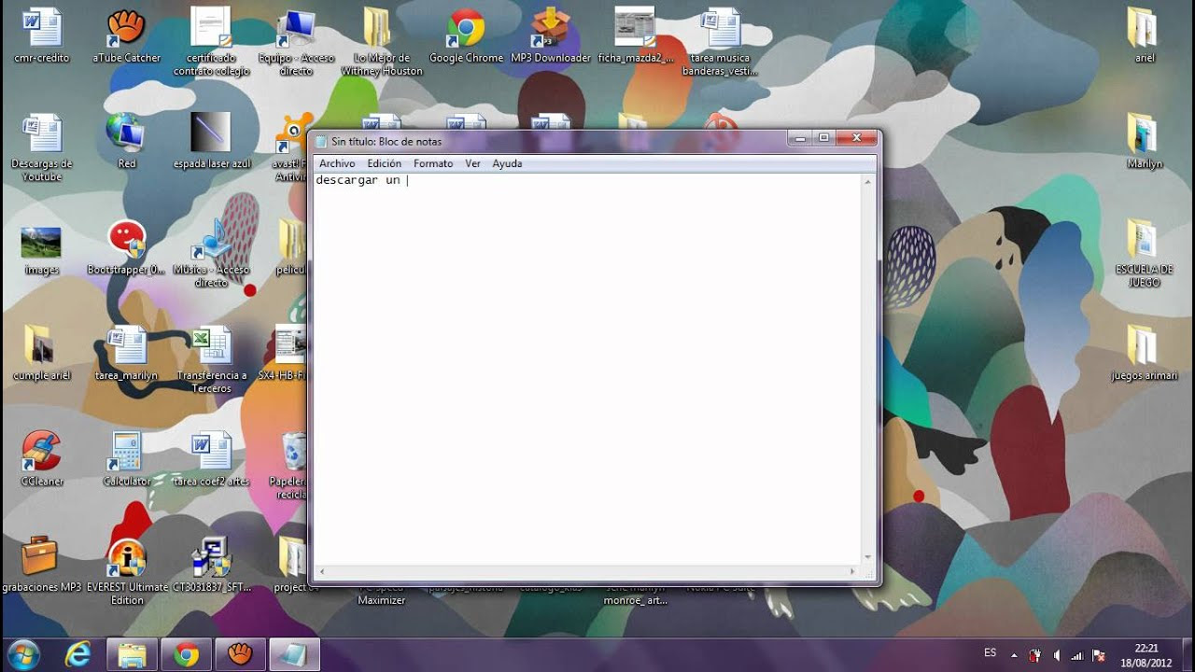Launch aTube Catcher desktop shortcut
The width and height of the screenshot is (1195, 672).
126,28
